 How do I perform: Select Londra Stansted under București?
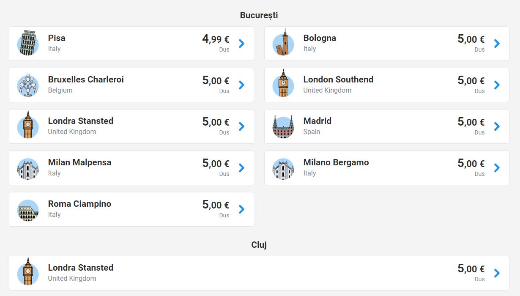click(81, 121)
